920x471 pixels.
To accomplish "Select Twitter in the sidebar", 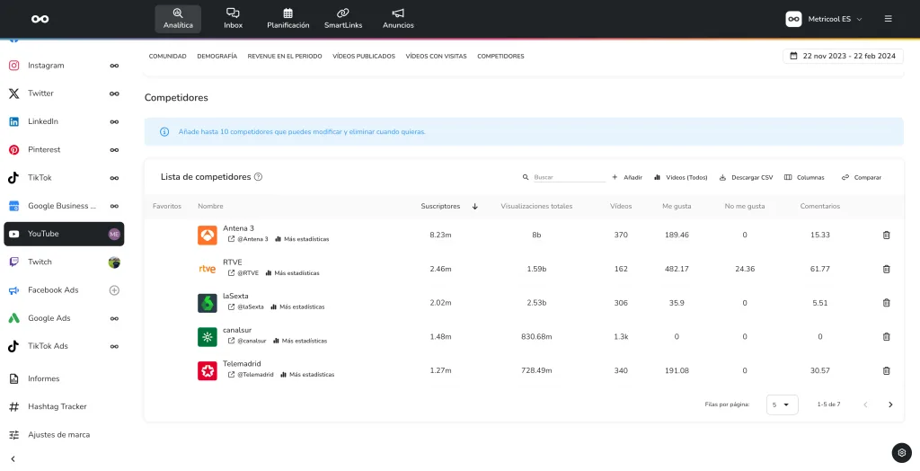I will [x=64, y=93].
